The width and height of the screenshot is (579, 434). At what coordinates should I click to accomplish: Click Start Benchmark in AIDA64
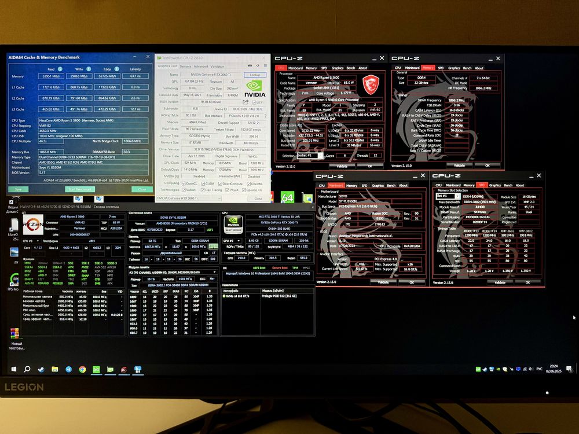coord(80,189)
